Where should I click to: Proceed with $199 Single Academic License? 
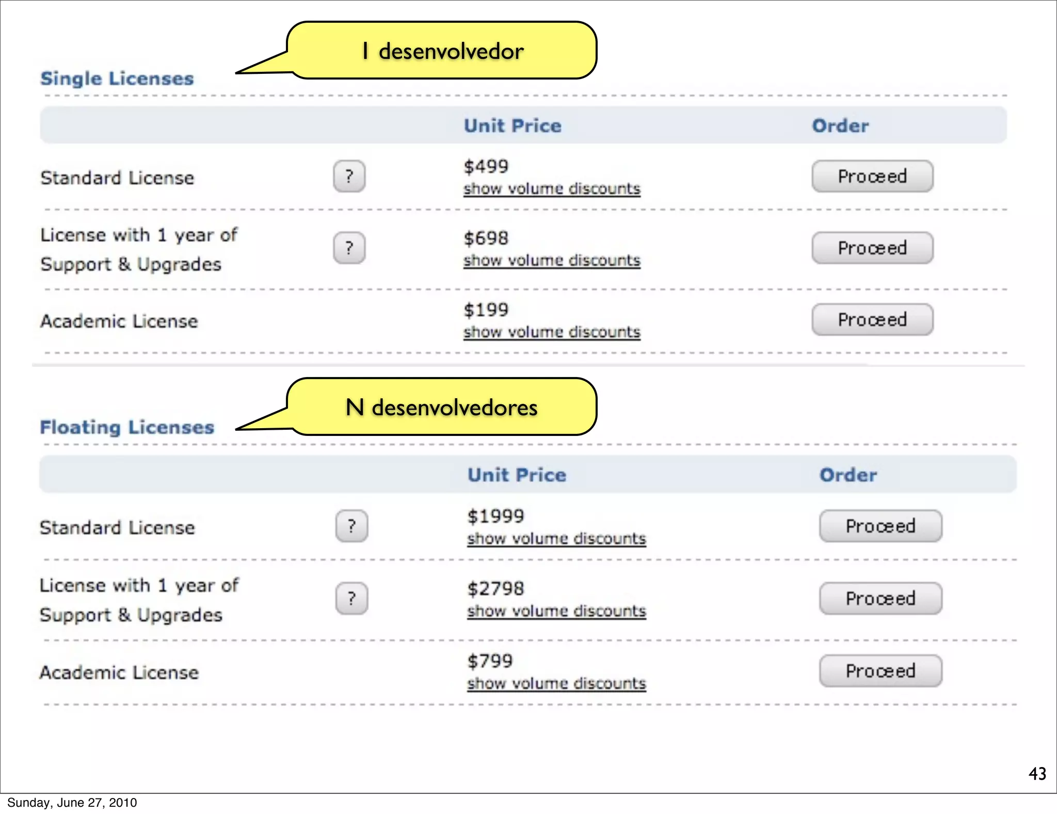point(872,320)
